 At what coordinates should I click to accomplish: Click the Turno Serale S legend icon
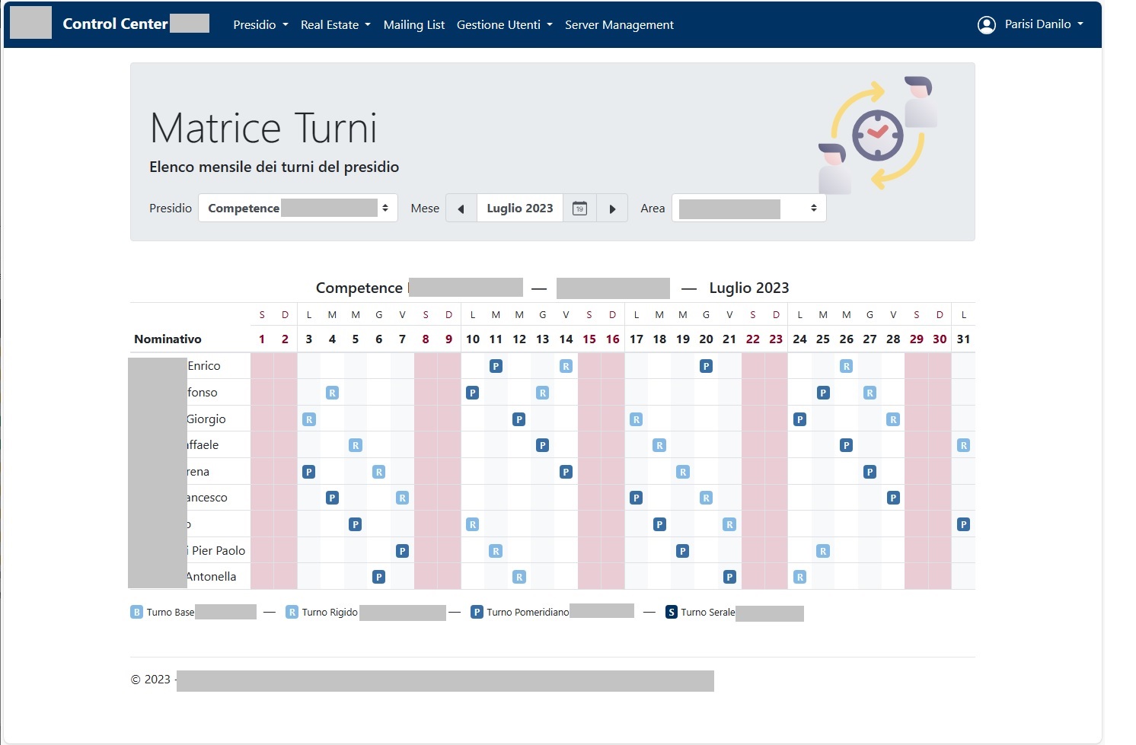pyautogui.click(x=671, y=613)
